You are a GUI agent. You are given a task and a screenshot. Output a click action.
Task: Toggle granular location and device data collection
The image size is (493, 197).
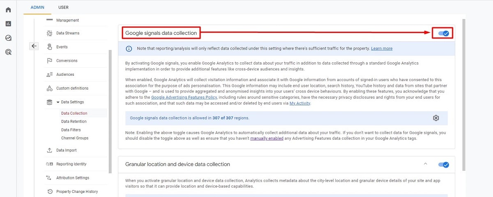tap(443, 165)
